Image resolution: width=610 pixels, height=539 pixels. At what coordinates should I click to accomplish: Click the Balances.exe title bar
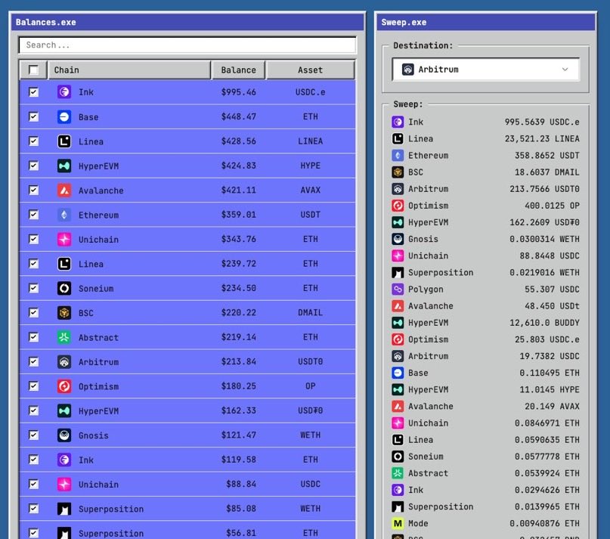[187, 22]
